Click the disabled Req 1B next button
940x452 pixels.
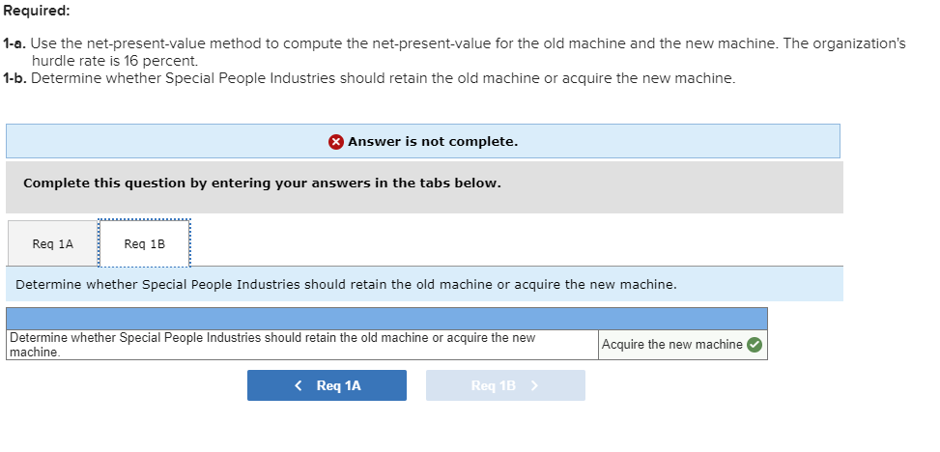(x=505, y=385)
